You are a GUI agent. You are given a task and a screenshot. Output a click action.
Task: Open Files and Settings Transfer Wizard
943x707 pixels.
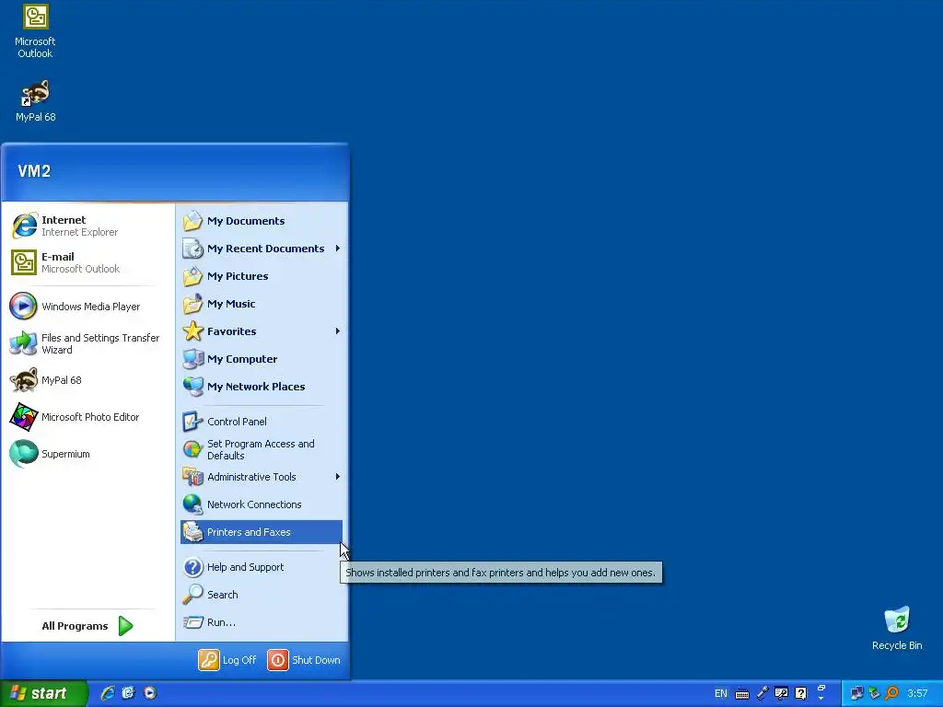(87, 343)
